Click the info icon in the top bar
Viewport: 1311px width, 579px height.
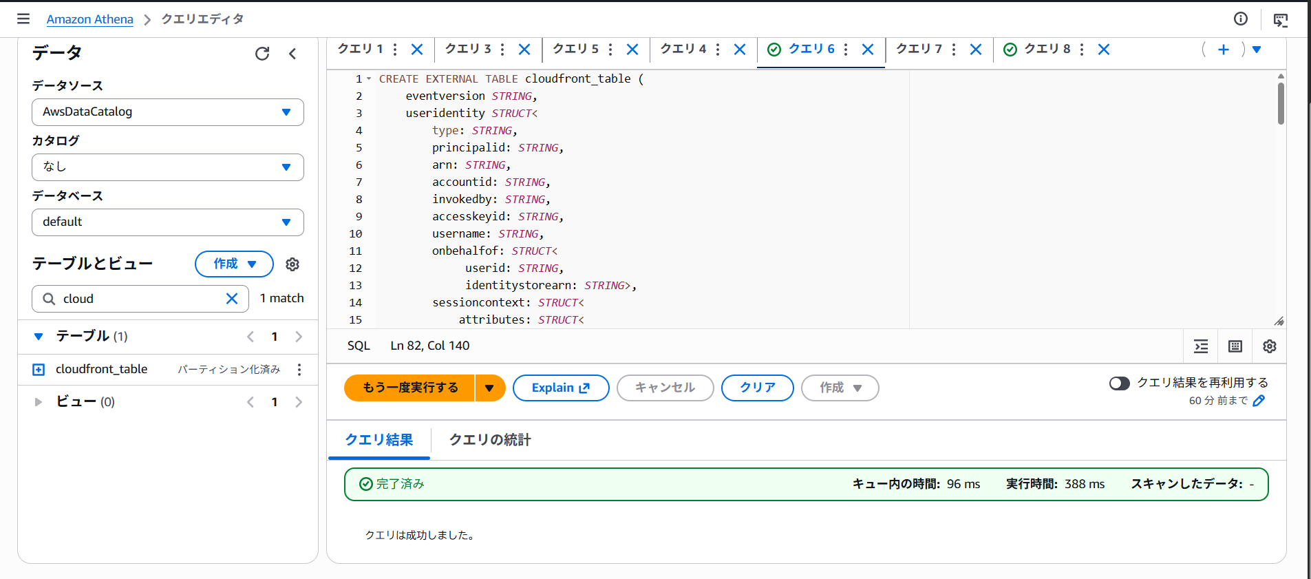pyautogui.click(x=1241, y=19)
